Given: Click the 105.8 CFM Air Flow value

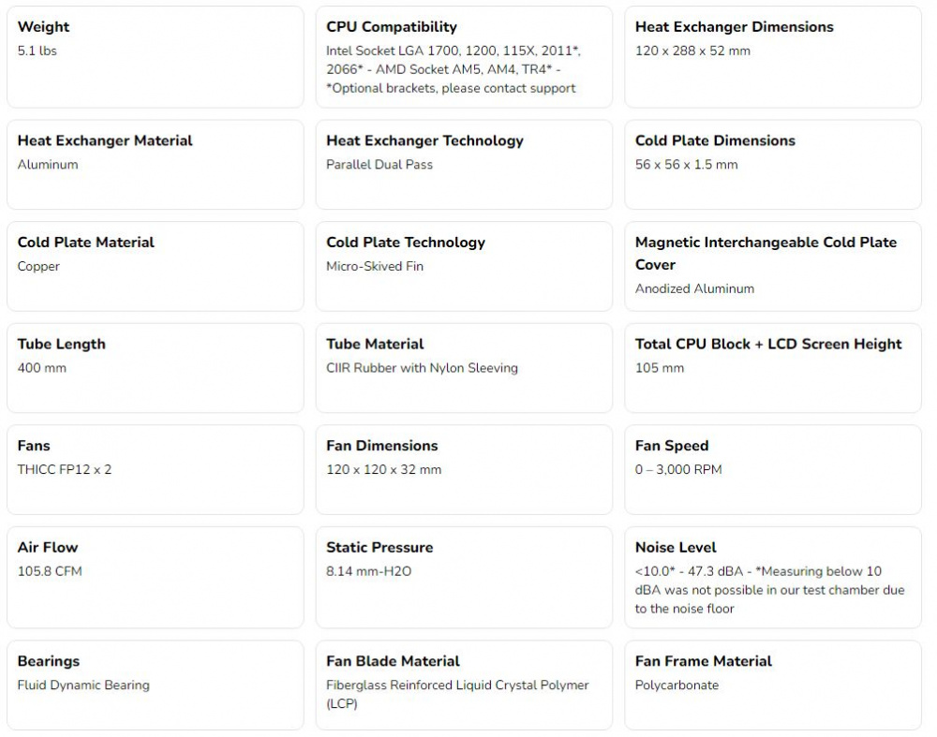Looking at the screenshot, I should coord(50,571).
